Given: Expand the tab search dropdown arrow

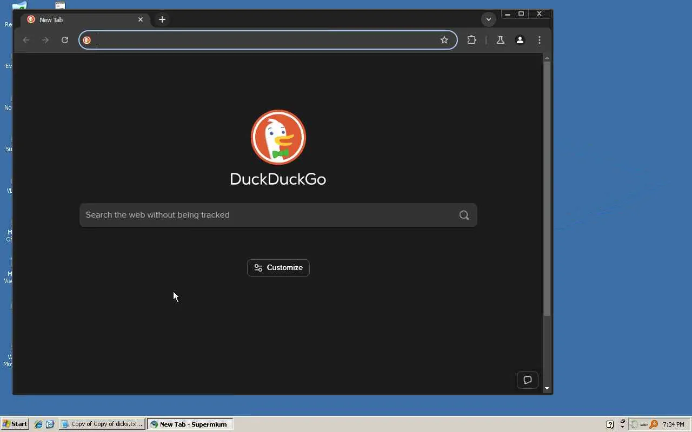Looking at the screenshot, I should point(489,19).
